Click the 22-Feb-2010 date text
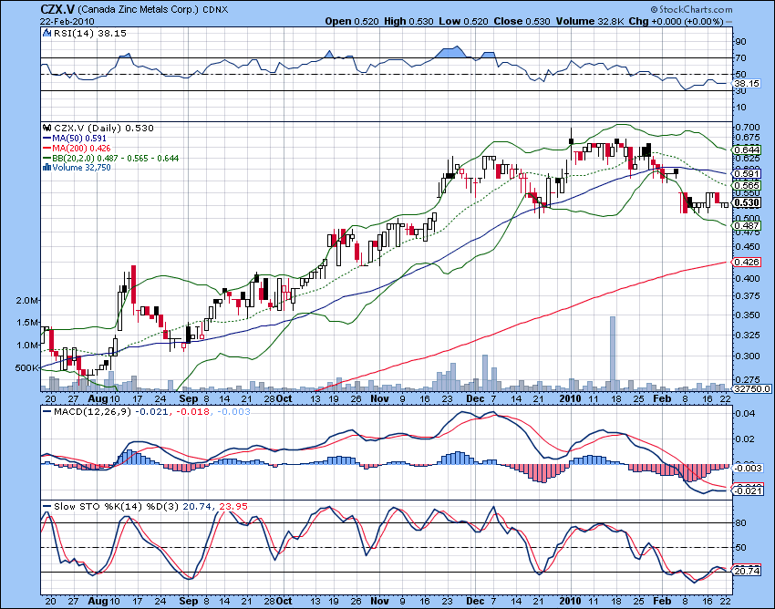Viewport: 775px width, 609px height. [x=67, y=22]
